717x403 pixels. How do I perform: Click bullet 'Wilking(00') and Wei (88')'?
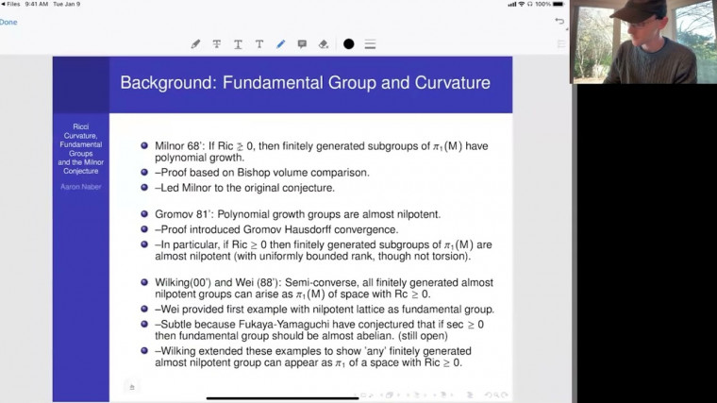(324, 288)
